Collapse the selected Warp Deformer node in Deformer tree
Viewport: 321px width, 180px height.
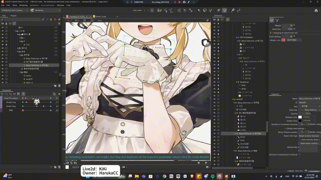pos(235,134)
